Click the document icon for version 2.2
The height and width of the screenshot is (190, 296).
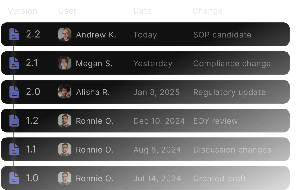point(14,34)
